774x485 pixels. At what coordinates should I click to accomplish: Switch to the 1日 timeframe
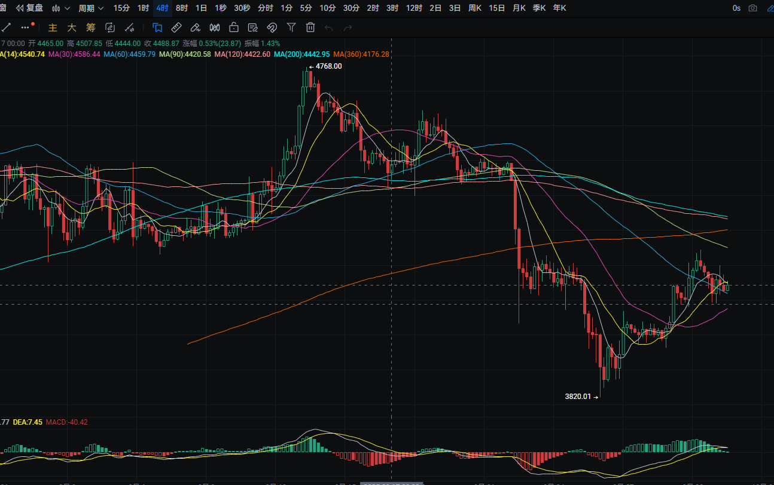pos(202,8)
